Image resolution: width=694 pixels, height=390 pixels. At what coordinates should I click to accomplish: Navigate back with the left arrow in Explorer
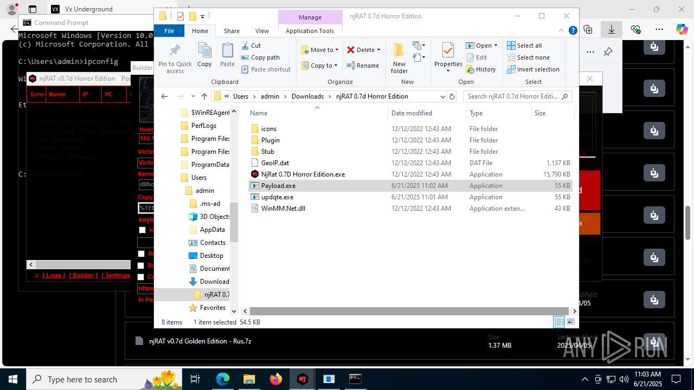(x=164, y=96)
